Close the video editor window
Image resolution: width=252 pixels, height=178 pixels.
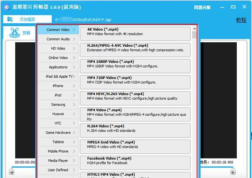click(244, 7)
